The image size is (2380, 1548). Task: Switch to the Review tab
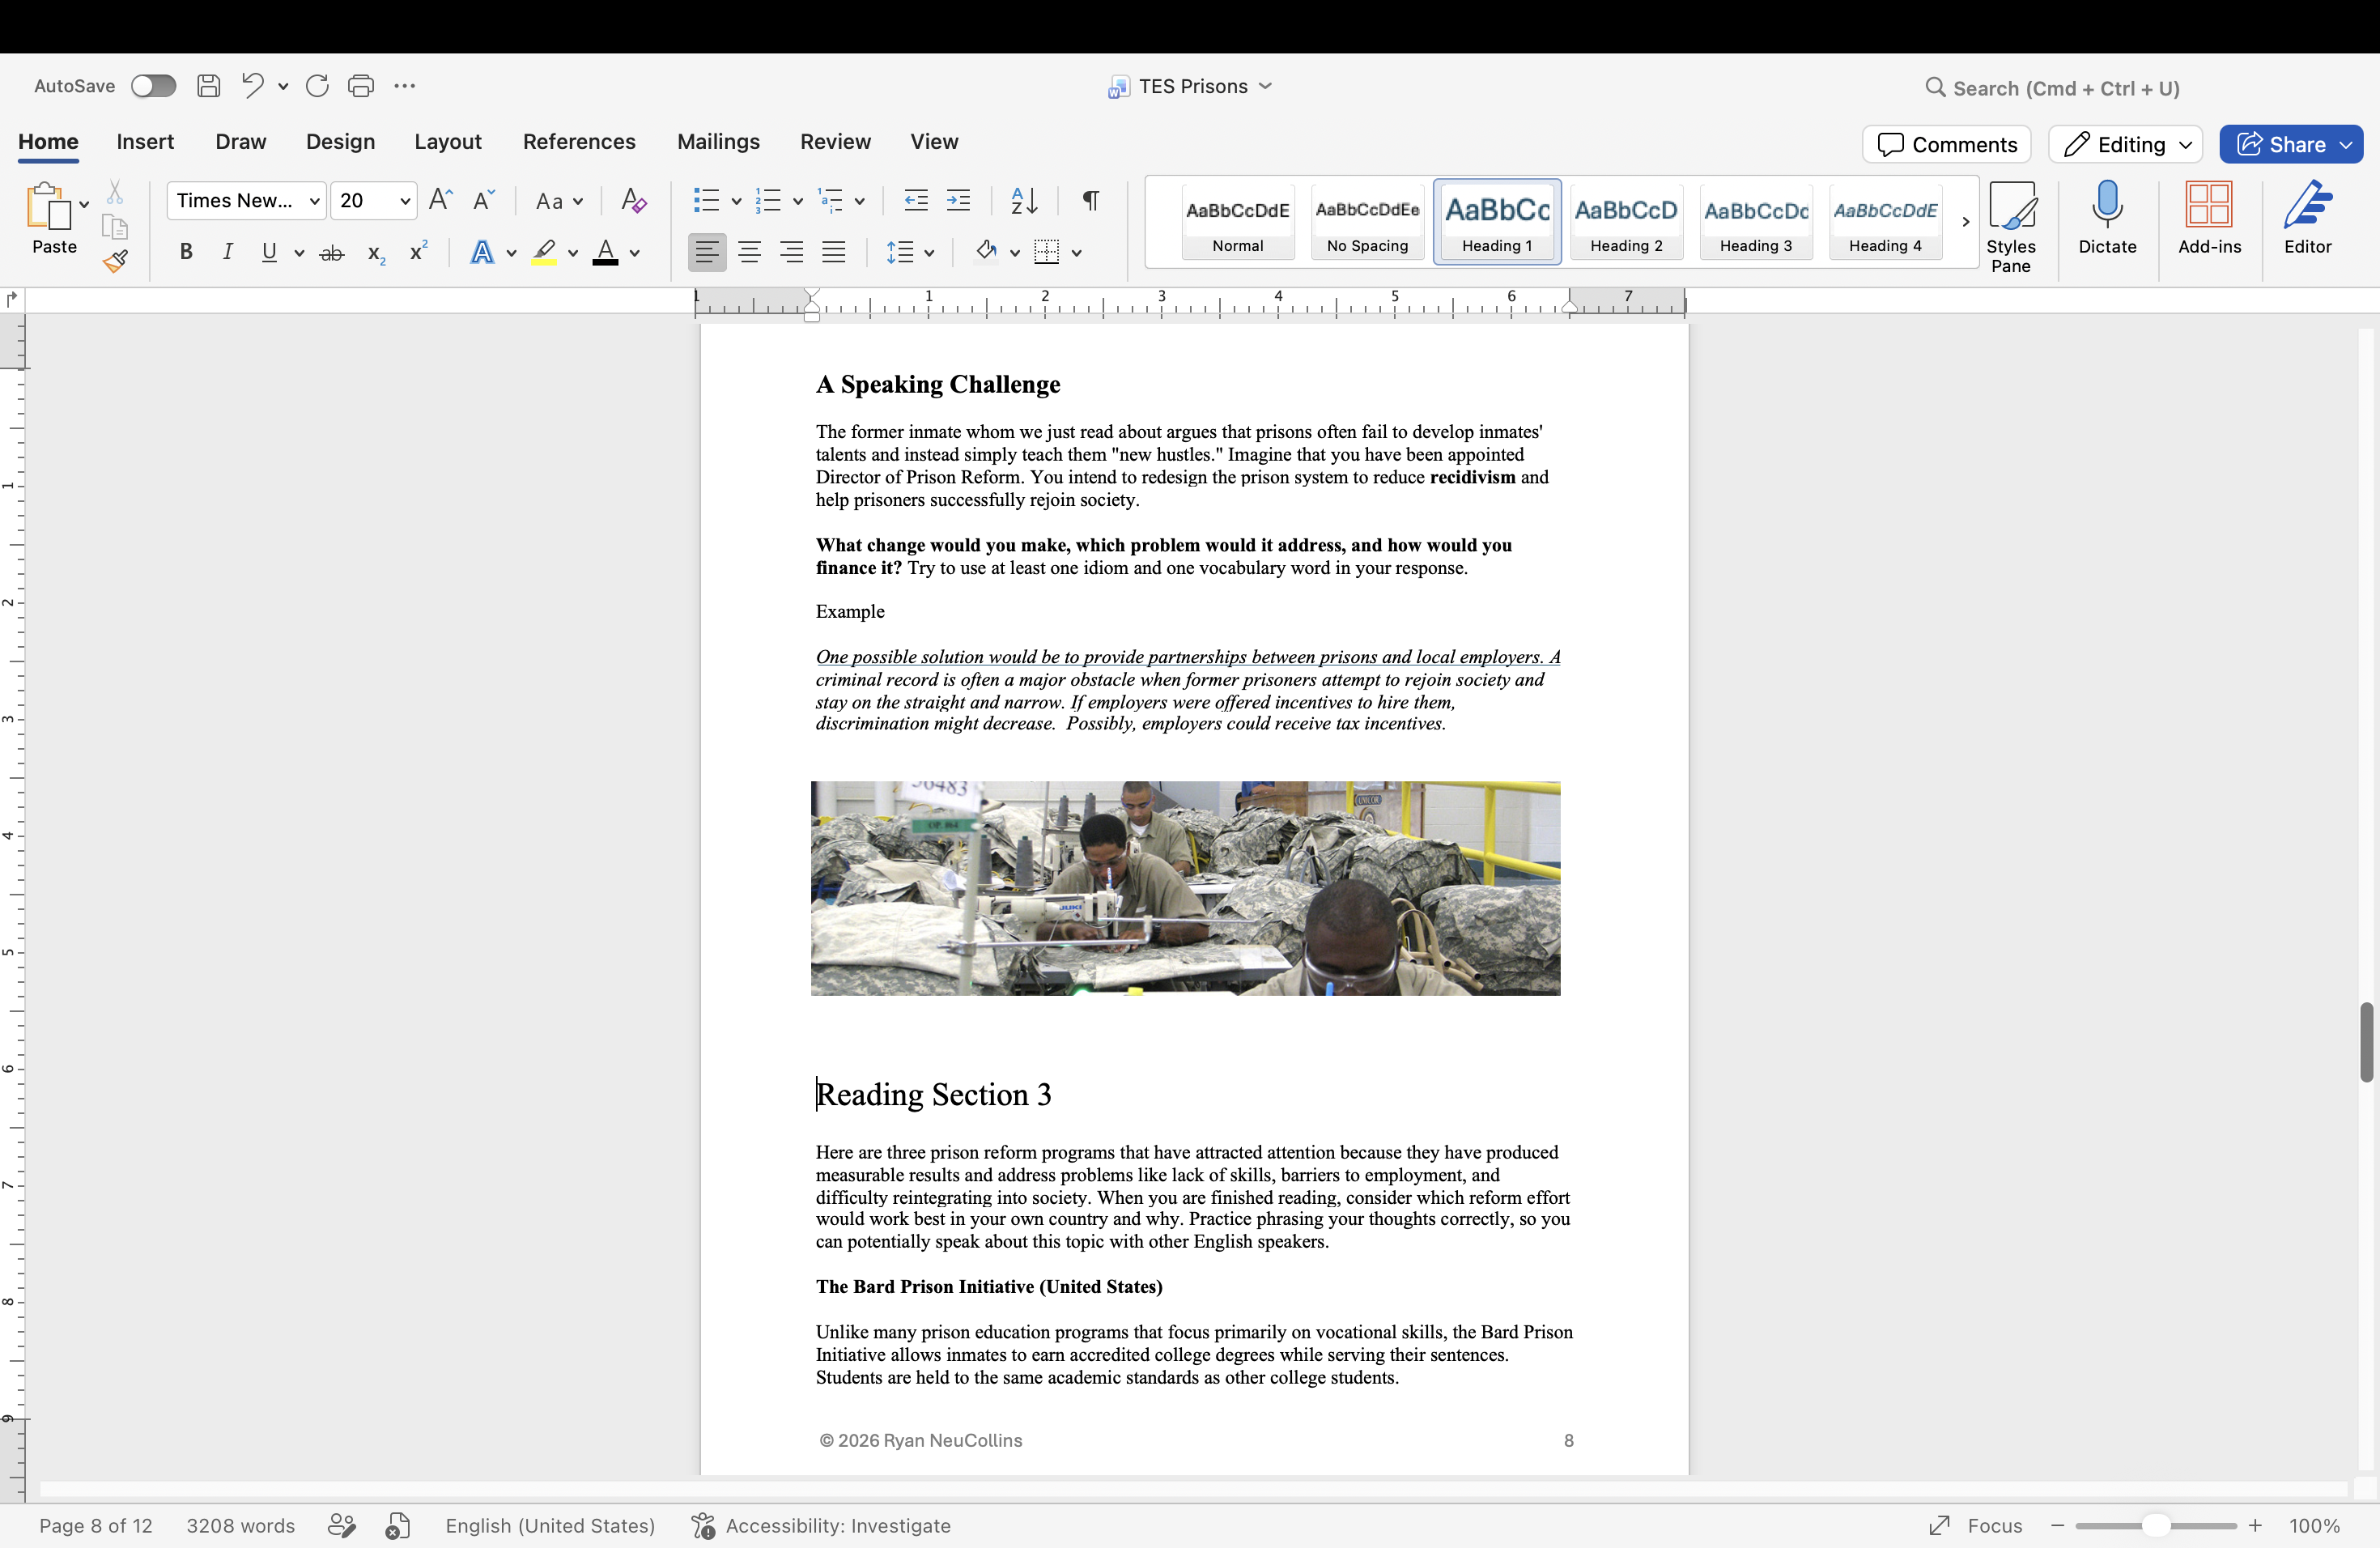835,141
